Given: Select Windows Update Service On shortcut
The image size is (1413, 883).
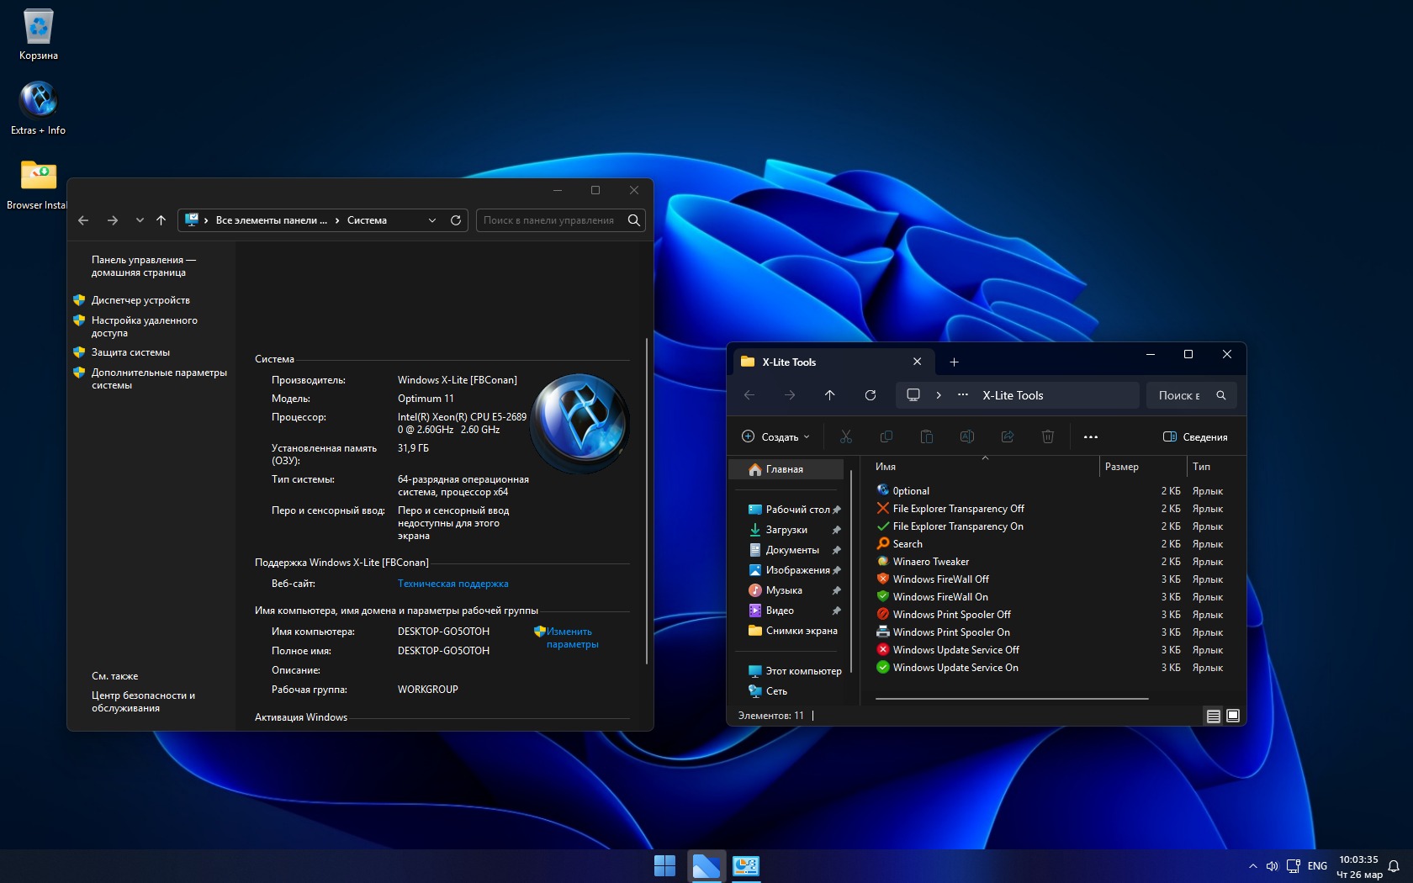Looking at the screenshot, I should (955, 668).
